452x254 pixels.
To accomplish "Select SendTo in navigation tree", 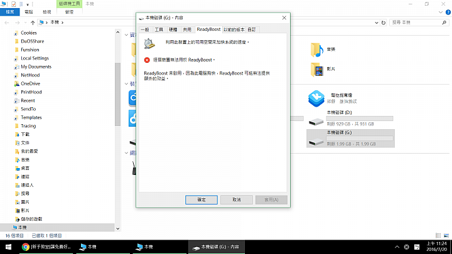I will coord(28,109).
